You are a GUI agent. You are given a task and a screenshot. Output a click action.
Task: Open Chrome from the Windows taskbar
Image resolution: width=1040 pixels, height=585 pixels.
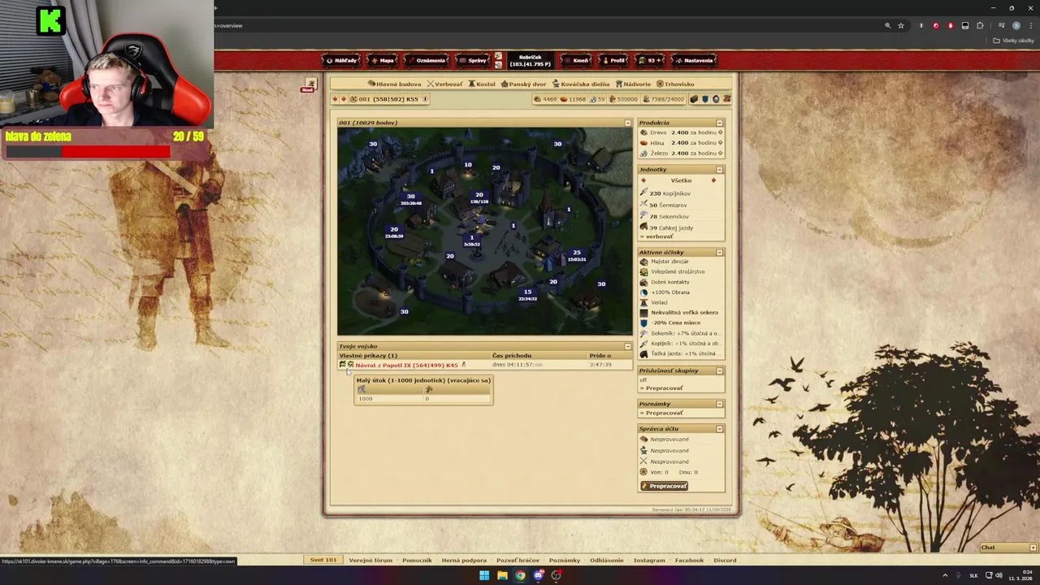tap(520, 575)
